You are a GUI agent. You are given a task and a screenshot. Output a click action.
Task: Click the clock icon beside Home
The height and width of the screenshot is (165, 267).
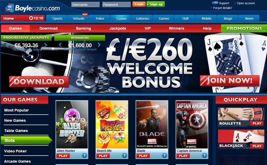[31, 18]
